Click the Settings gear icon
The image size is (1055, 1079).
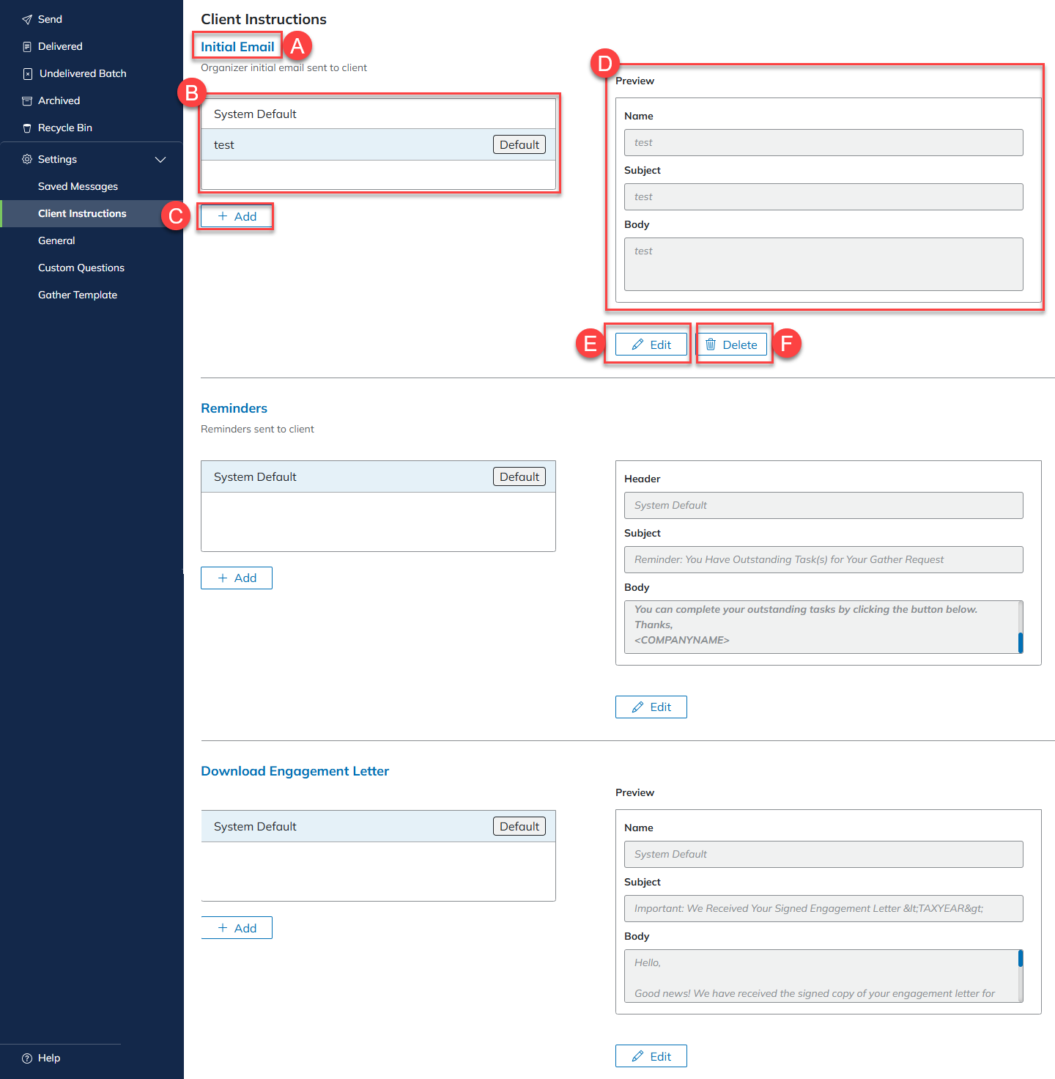[x=27, y=159]
